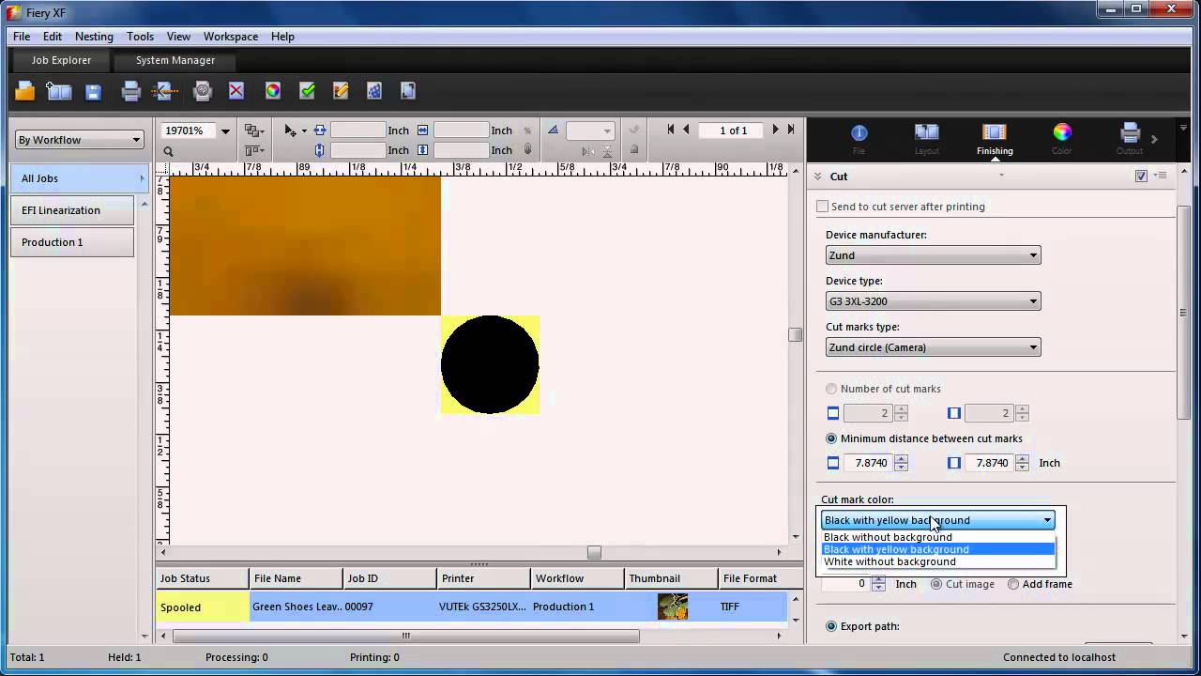
Task: Go to the previous page arrow
Action: 686,131
